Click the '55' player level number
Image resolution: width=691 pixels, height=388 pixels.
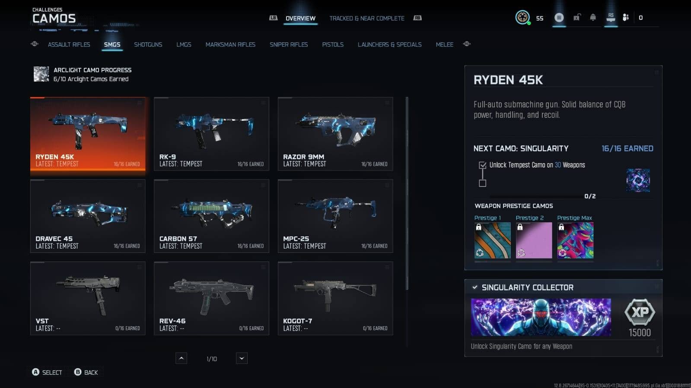coord(540,18)
